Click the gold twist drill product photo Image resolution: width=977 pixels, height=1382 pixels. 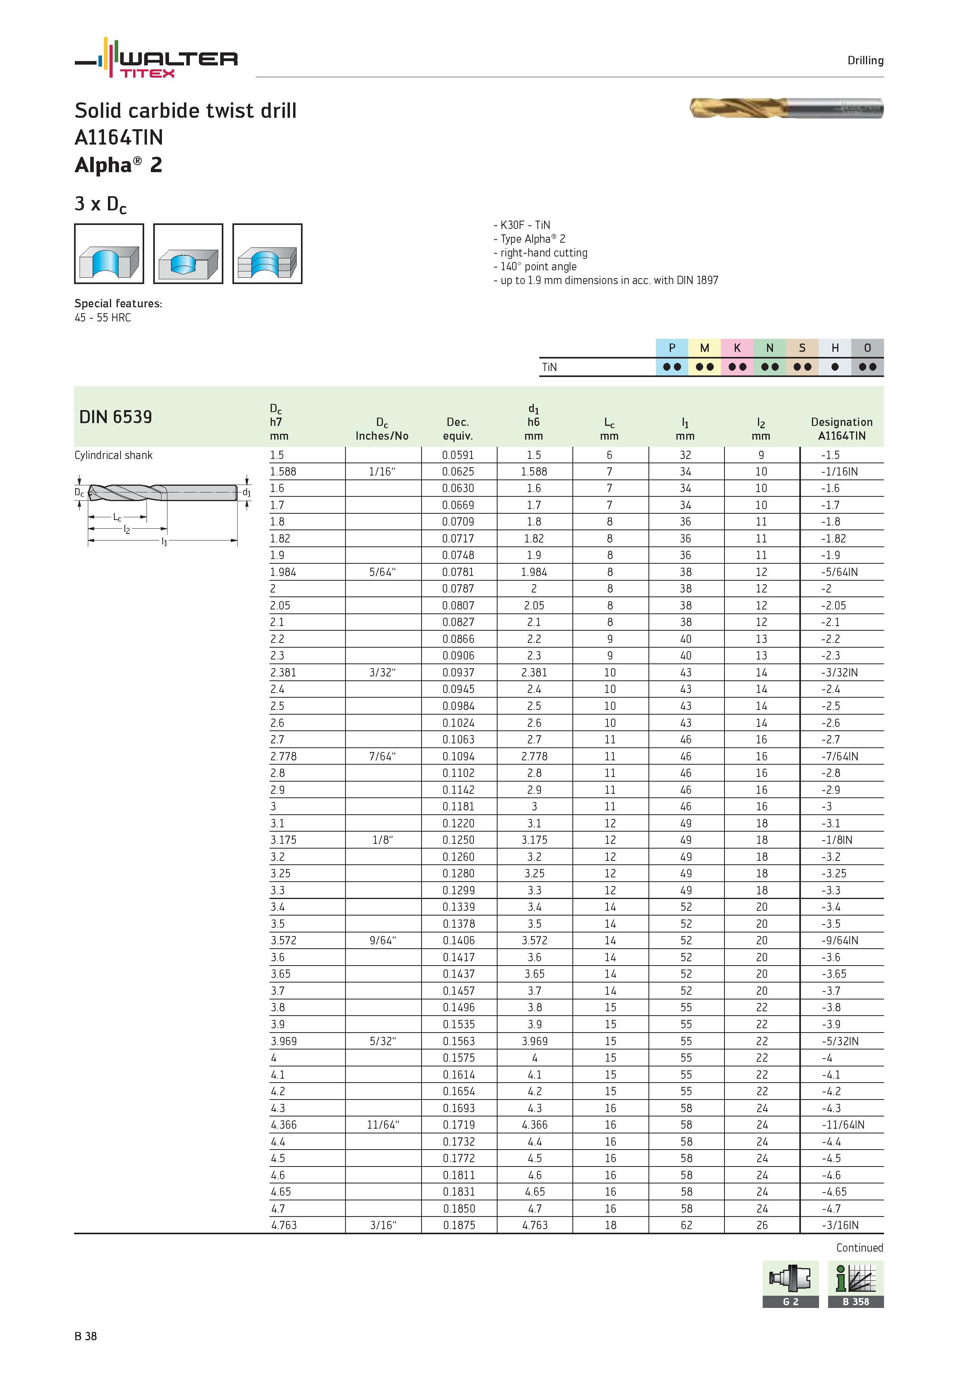(x=786, y=108)
